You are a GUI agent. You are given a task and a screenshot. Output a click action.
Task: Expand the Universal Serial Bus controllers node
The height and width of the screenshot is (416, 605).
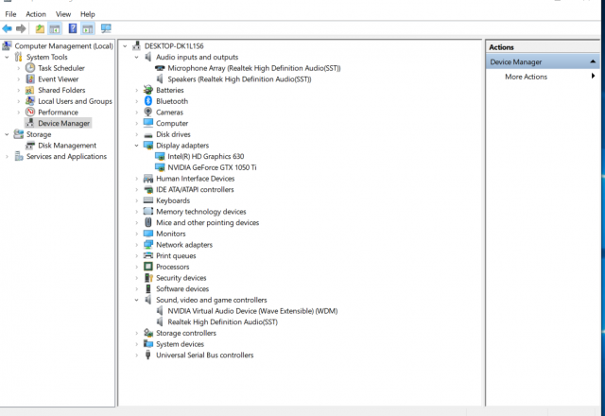point(137,355)
